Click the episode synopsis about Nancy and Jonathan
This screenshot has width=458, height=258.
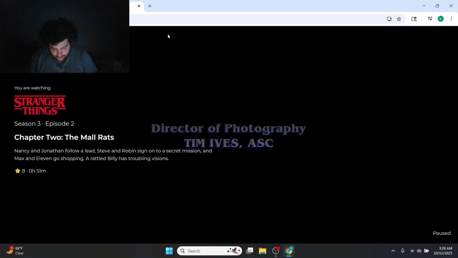click(113, 154)
